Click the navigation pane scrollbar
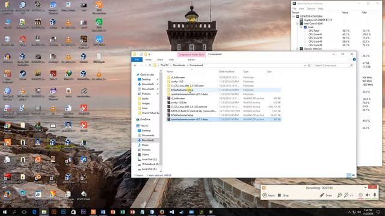 (161, 121)
